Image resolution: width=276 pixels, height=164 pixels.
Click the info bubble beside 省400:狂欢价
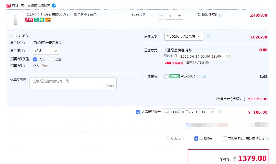click(x=221, y=15)
